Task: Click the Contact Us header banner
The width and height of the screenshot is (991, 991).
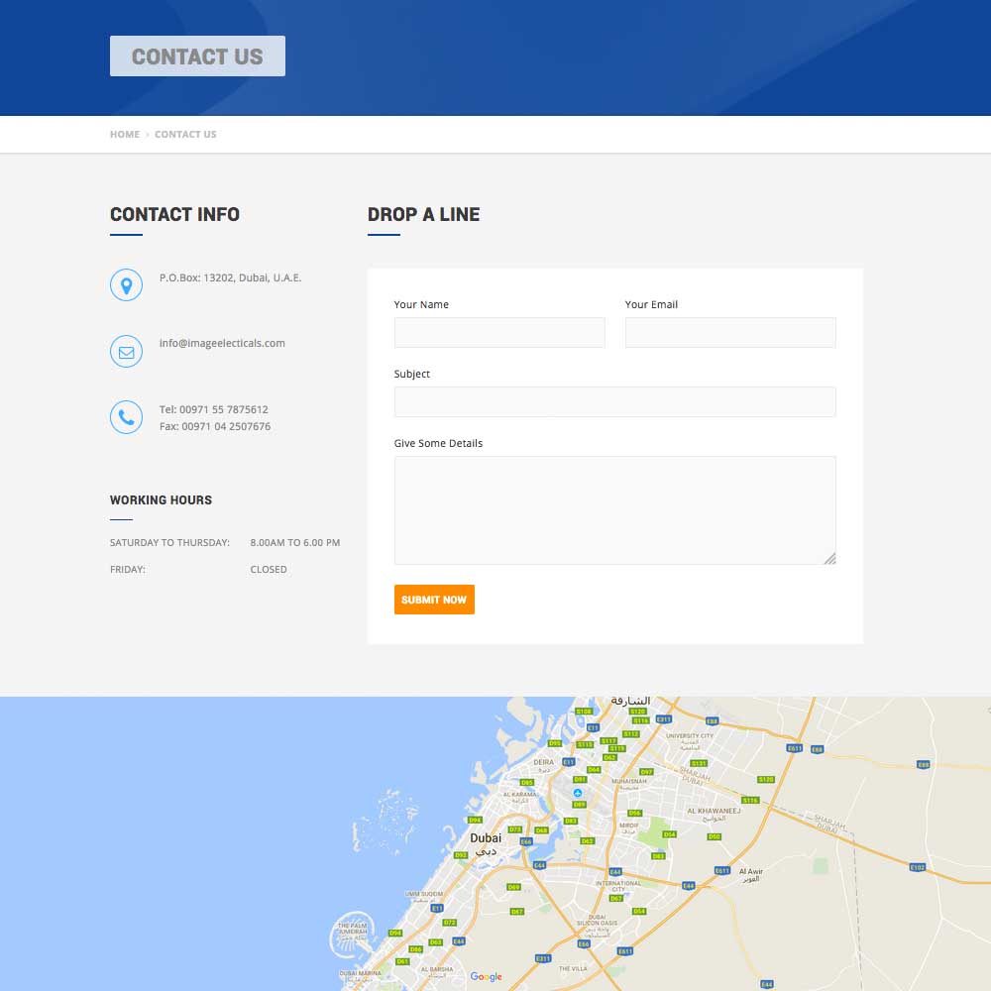Action: (x=197, y=56)
